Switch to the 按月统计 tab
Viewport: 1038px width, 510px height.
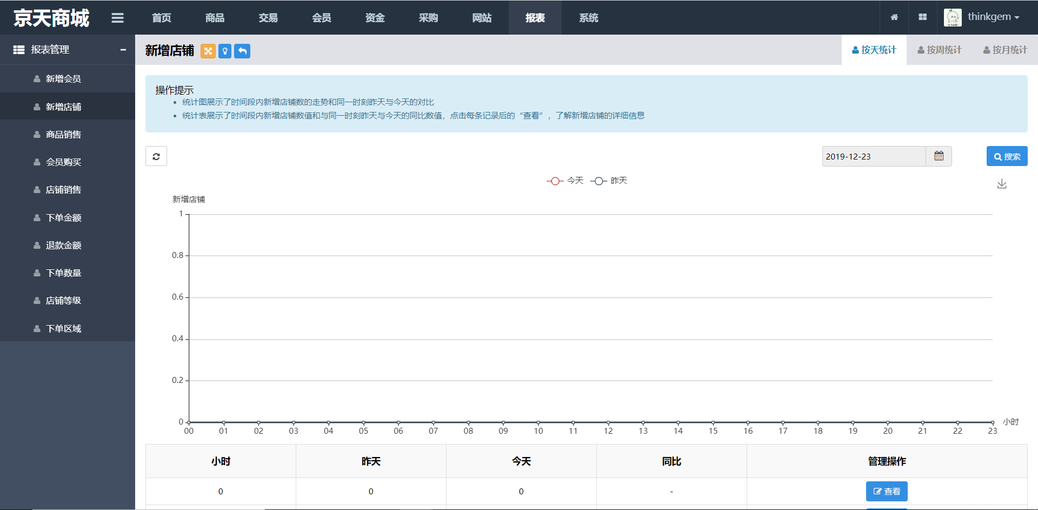[1005, 50]
